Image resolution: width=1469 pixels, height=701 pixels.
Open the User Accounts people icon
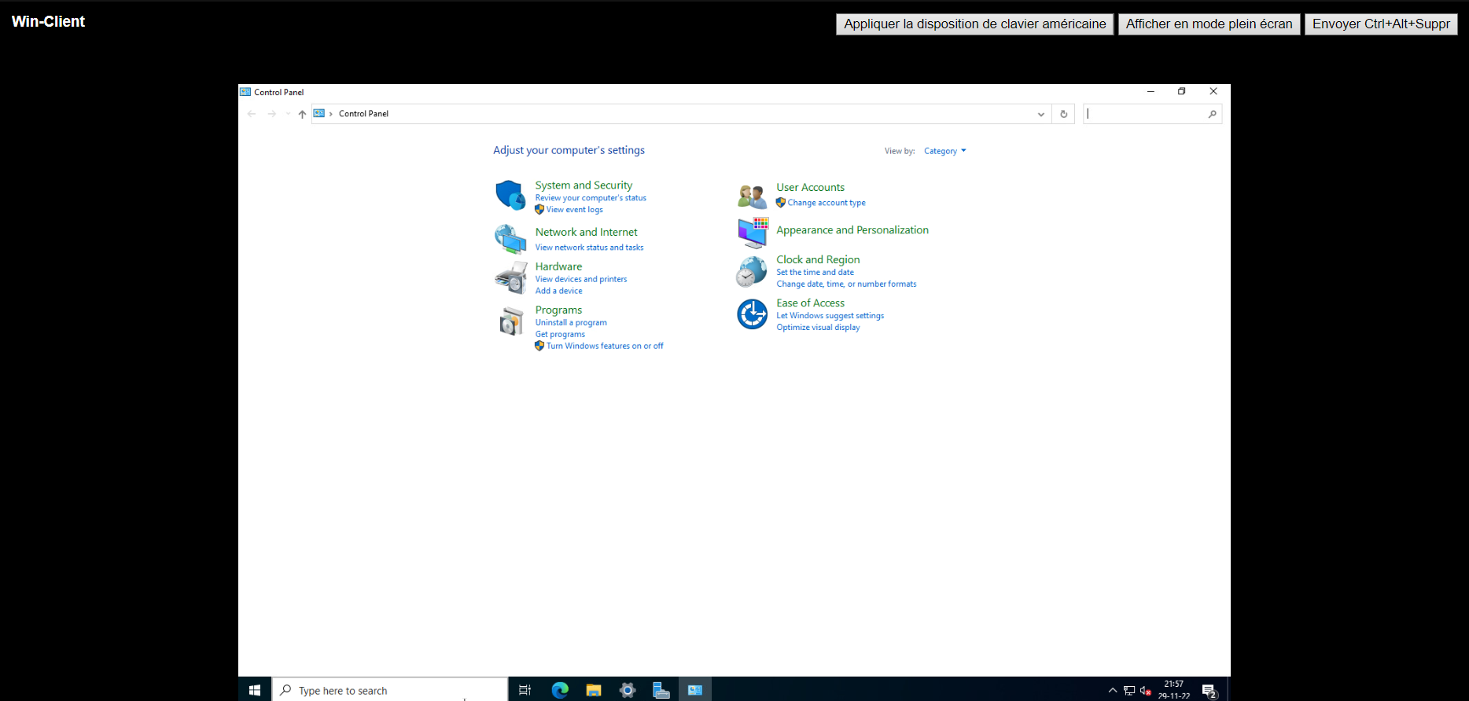pyautogui.click(x=752, y=196)
